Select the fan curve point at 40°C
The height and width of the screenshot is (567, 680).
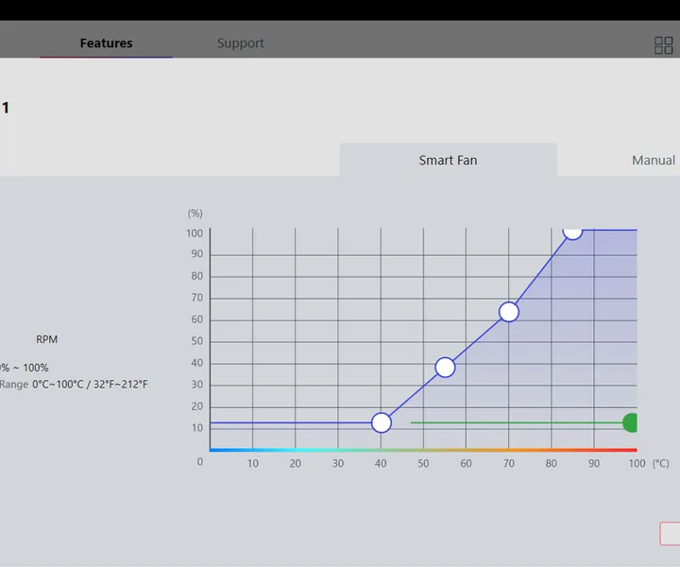382,422
